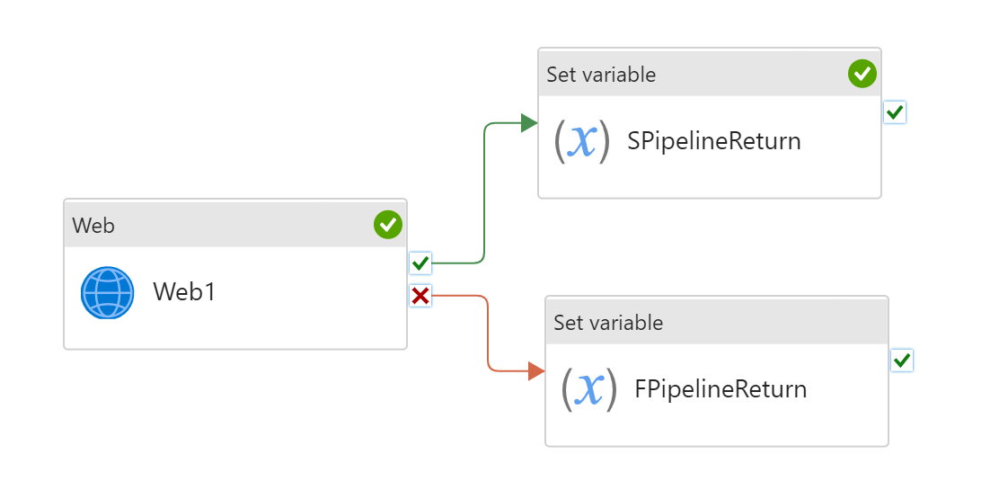Select the FPipelineReturn activity name
This screenshot has width=999, height=481.
click(x=721, y=389)
